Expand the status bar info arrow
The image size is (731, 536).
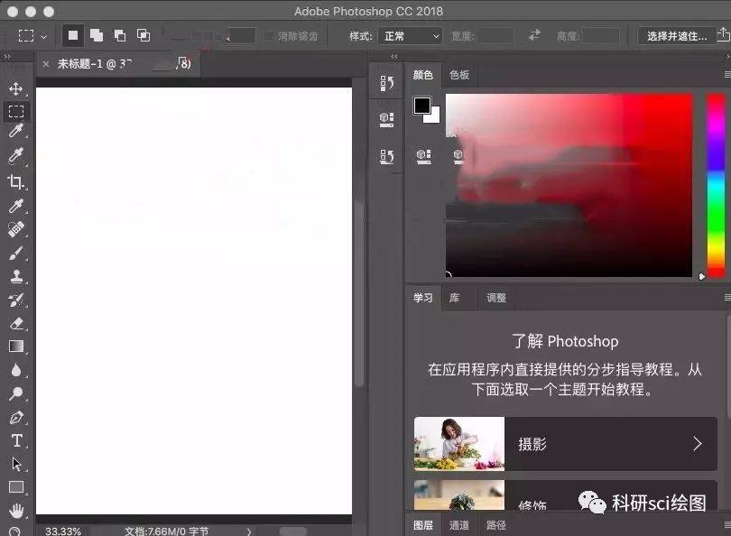coord(249,531)
